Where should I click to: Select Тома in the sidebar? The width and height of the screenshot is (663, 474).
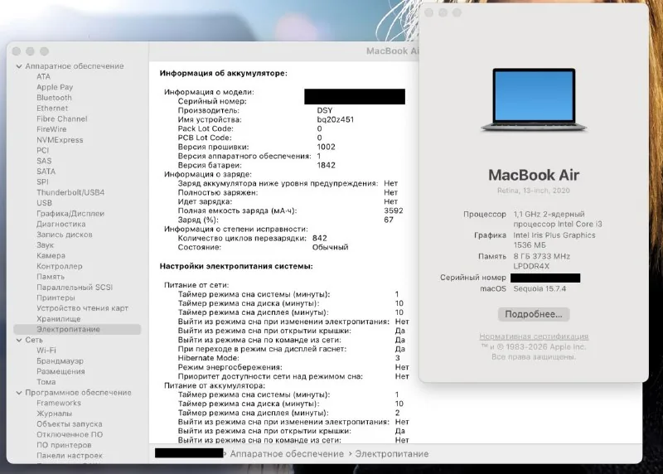[46, 382]
